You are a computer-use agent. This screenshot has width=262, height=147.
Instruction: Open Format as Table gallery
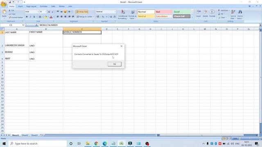(133, 14)
